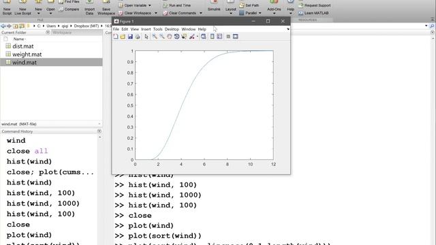Click the Users path segment
The height and width of the screenshot is (245, 436).
(x=51, y=26)
